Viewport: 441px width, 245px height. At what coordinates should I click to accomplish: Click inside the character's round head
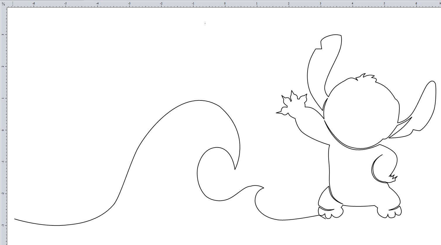[x=361, y=114]
